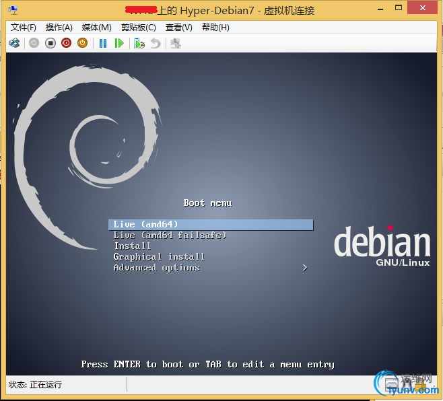Turn off the virtual machine using stop icon
Viewport: 443px width, 401px height.
click(50, 43)
